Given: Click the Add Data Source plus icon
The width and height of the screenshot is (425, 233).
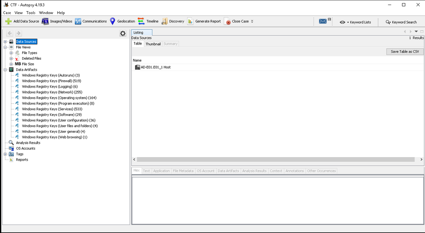Looking at the screenshot, I should point(9,21).
